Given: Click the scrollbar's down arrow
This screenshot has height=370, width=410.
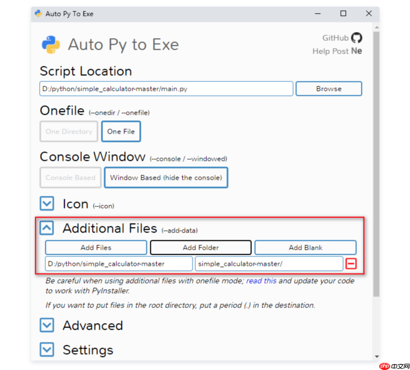Looking at the screenshot, I should point(376,356).
